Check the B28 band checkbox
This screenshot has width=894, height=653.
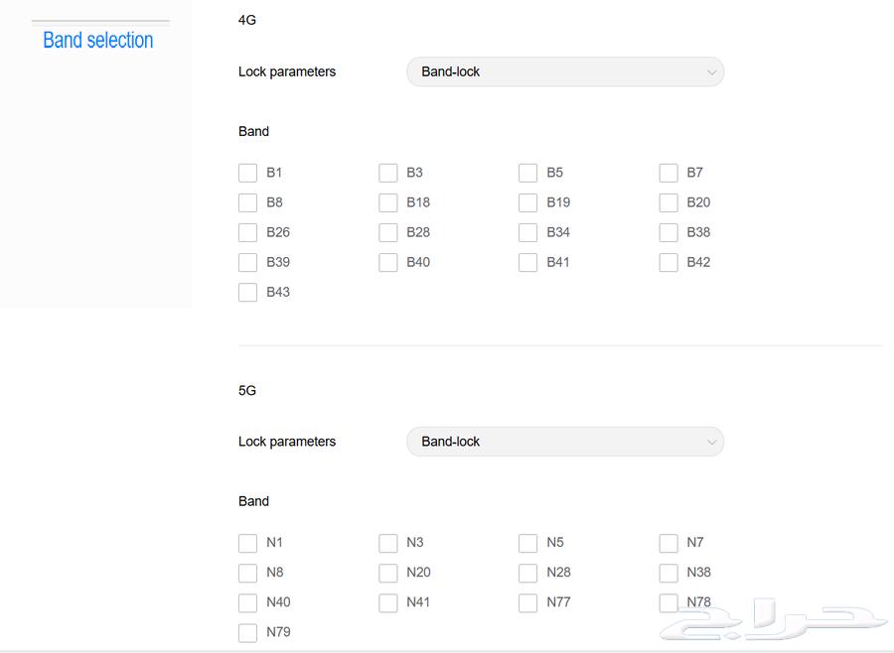(387, 232)
